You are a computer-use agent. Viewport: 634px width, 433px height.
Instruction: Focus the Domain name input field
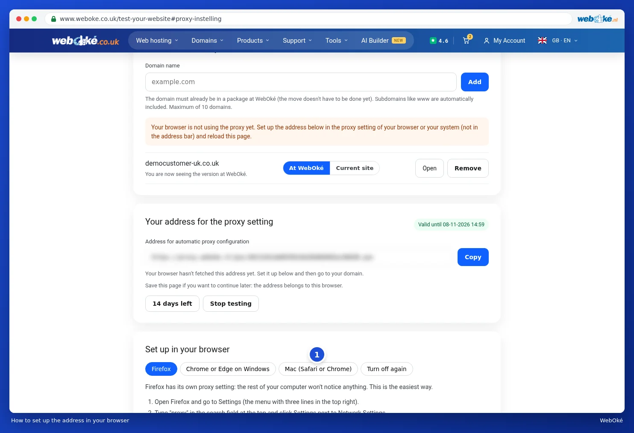[301, 82]
